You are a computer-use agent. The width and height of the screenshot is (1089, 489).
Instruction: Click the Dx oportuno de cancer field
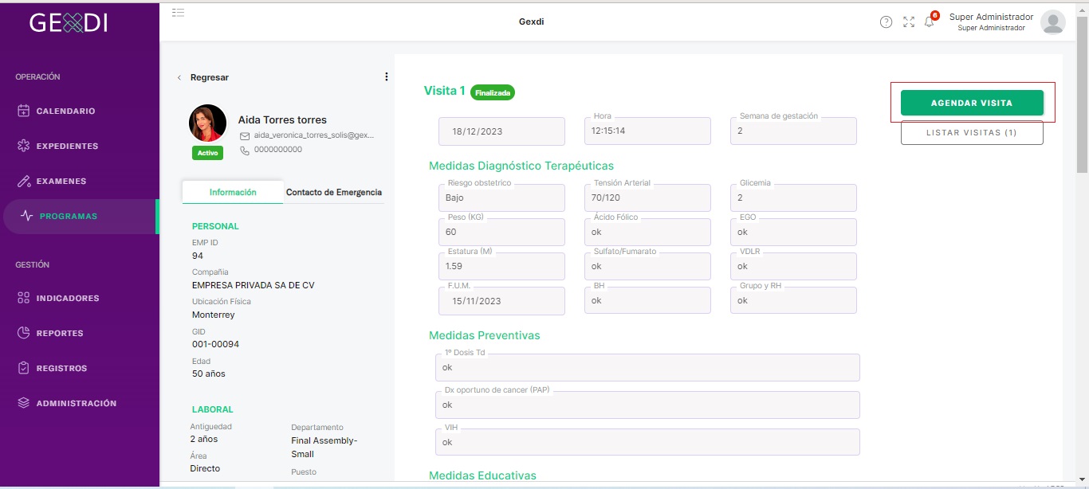click(647, 405)
